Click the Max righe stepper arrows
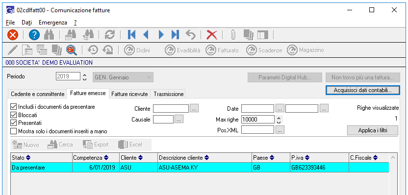 (279, 120)
